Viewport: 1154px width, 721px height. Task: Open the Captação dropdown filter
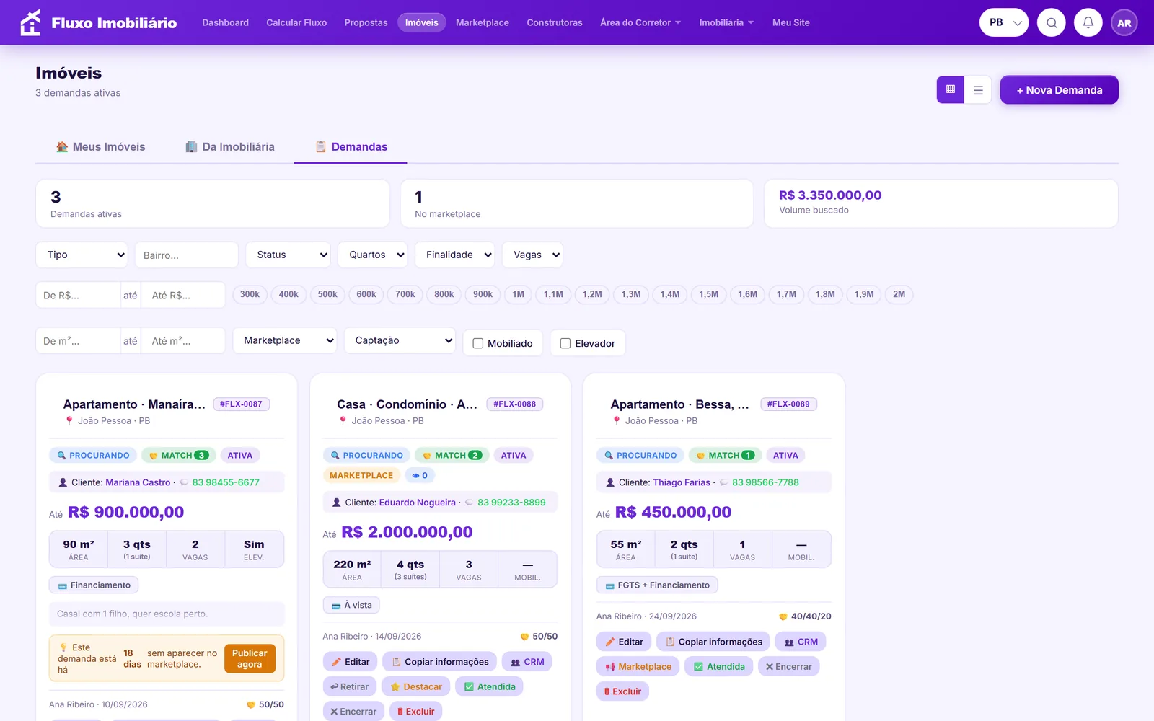400,340
